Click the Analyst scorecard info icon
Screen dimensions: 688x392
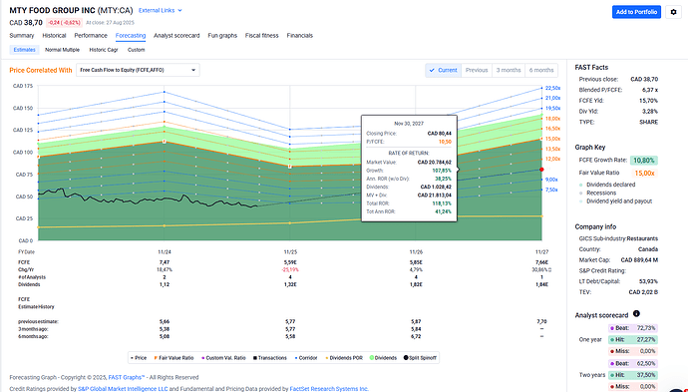[x=636, y=314]
